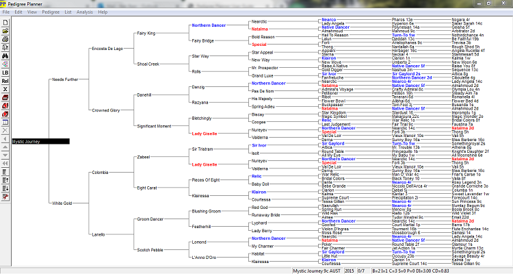Open the View menu
513x274 pixels.
click(32, 12)
